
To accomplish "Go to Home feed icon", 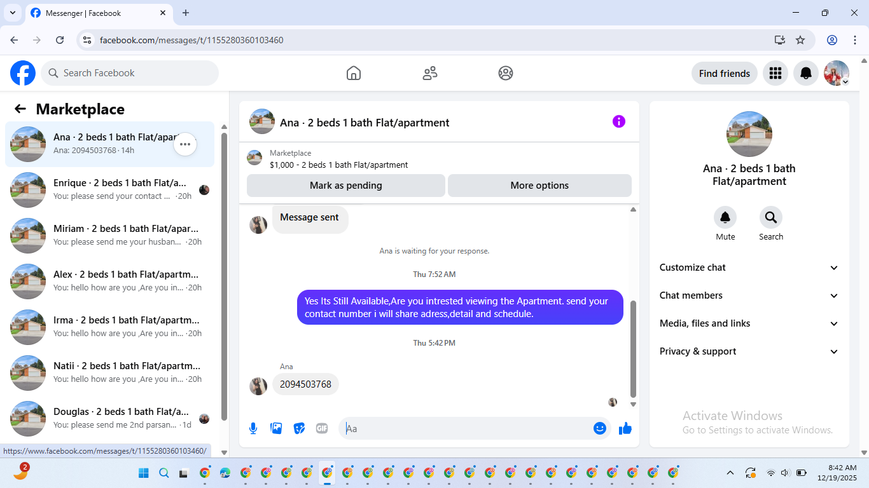I will pyautogui.click(x=354, y=73).
